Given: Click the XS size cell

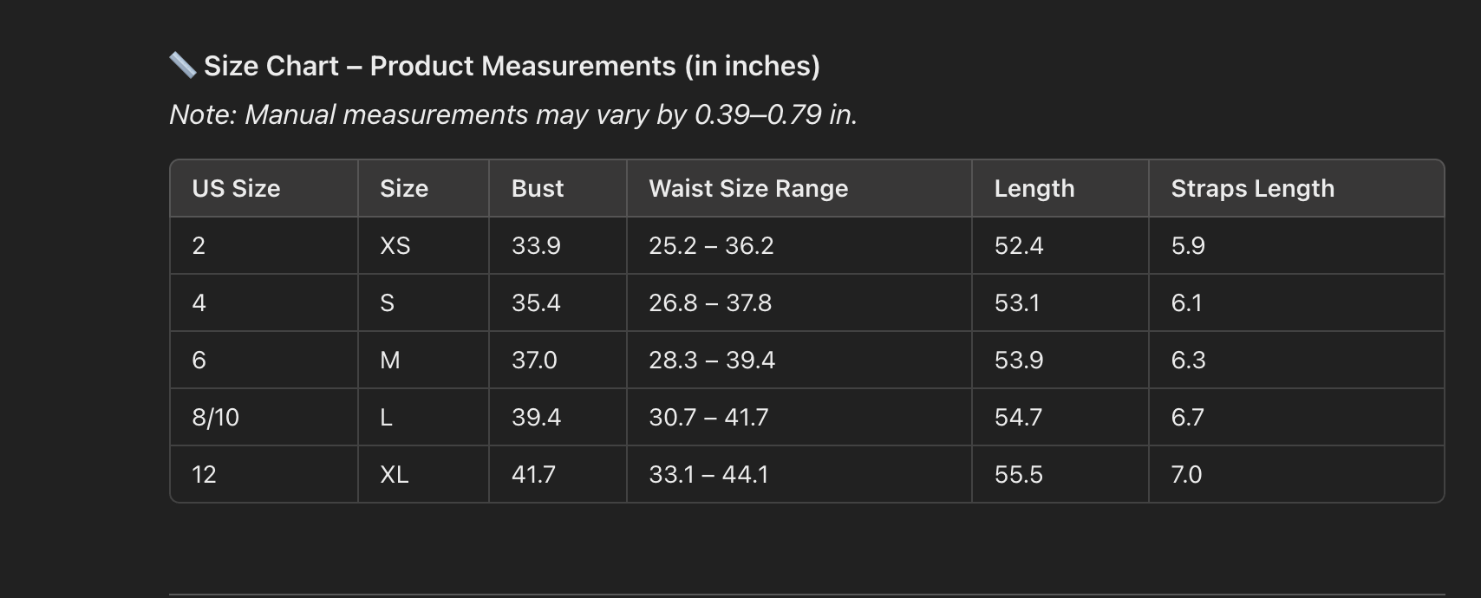Looking at the screenshot, I should [x=395, y=246].
